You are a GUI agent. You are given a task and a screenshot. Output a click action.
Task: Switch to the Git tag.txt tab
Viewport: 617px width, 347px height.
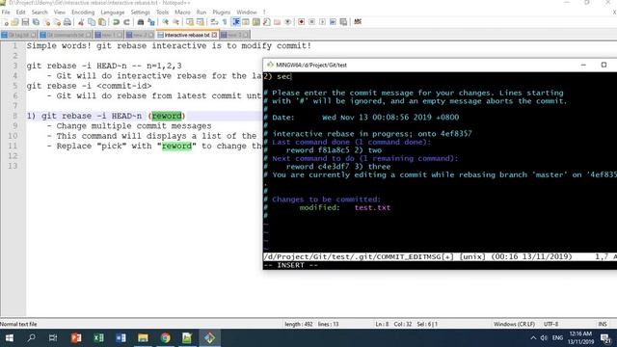pos(18,35)
